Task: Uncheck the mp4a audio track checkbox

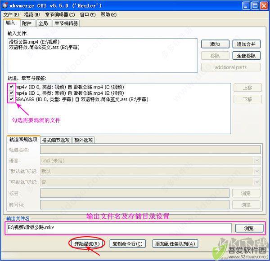Action: pos(11,93)
